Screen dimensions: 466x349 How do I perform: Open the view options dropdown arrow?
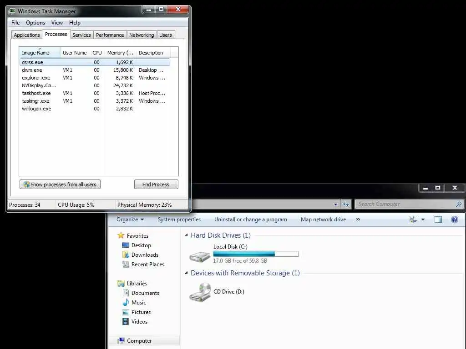click(x=423, y=219)
